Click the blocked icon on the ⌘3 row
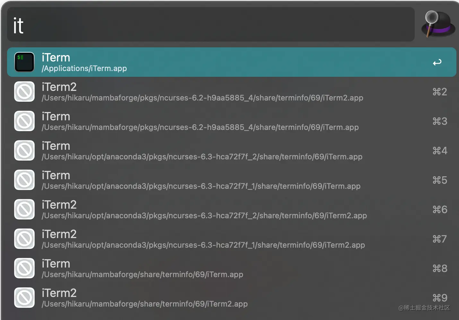The width and height of the screenshot is (459, 320). coord(24,121)
